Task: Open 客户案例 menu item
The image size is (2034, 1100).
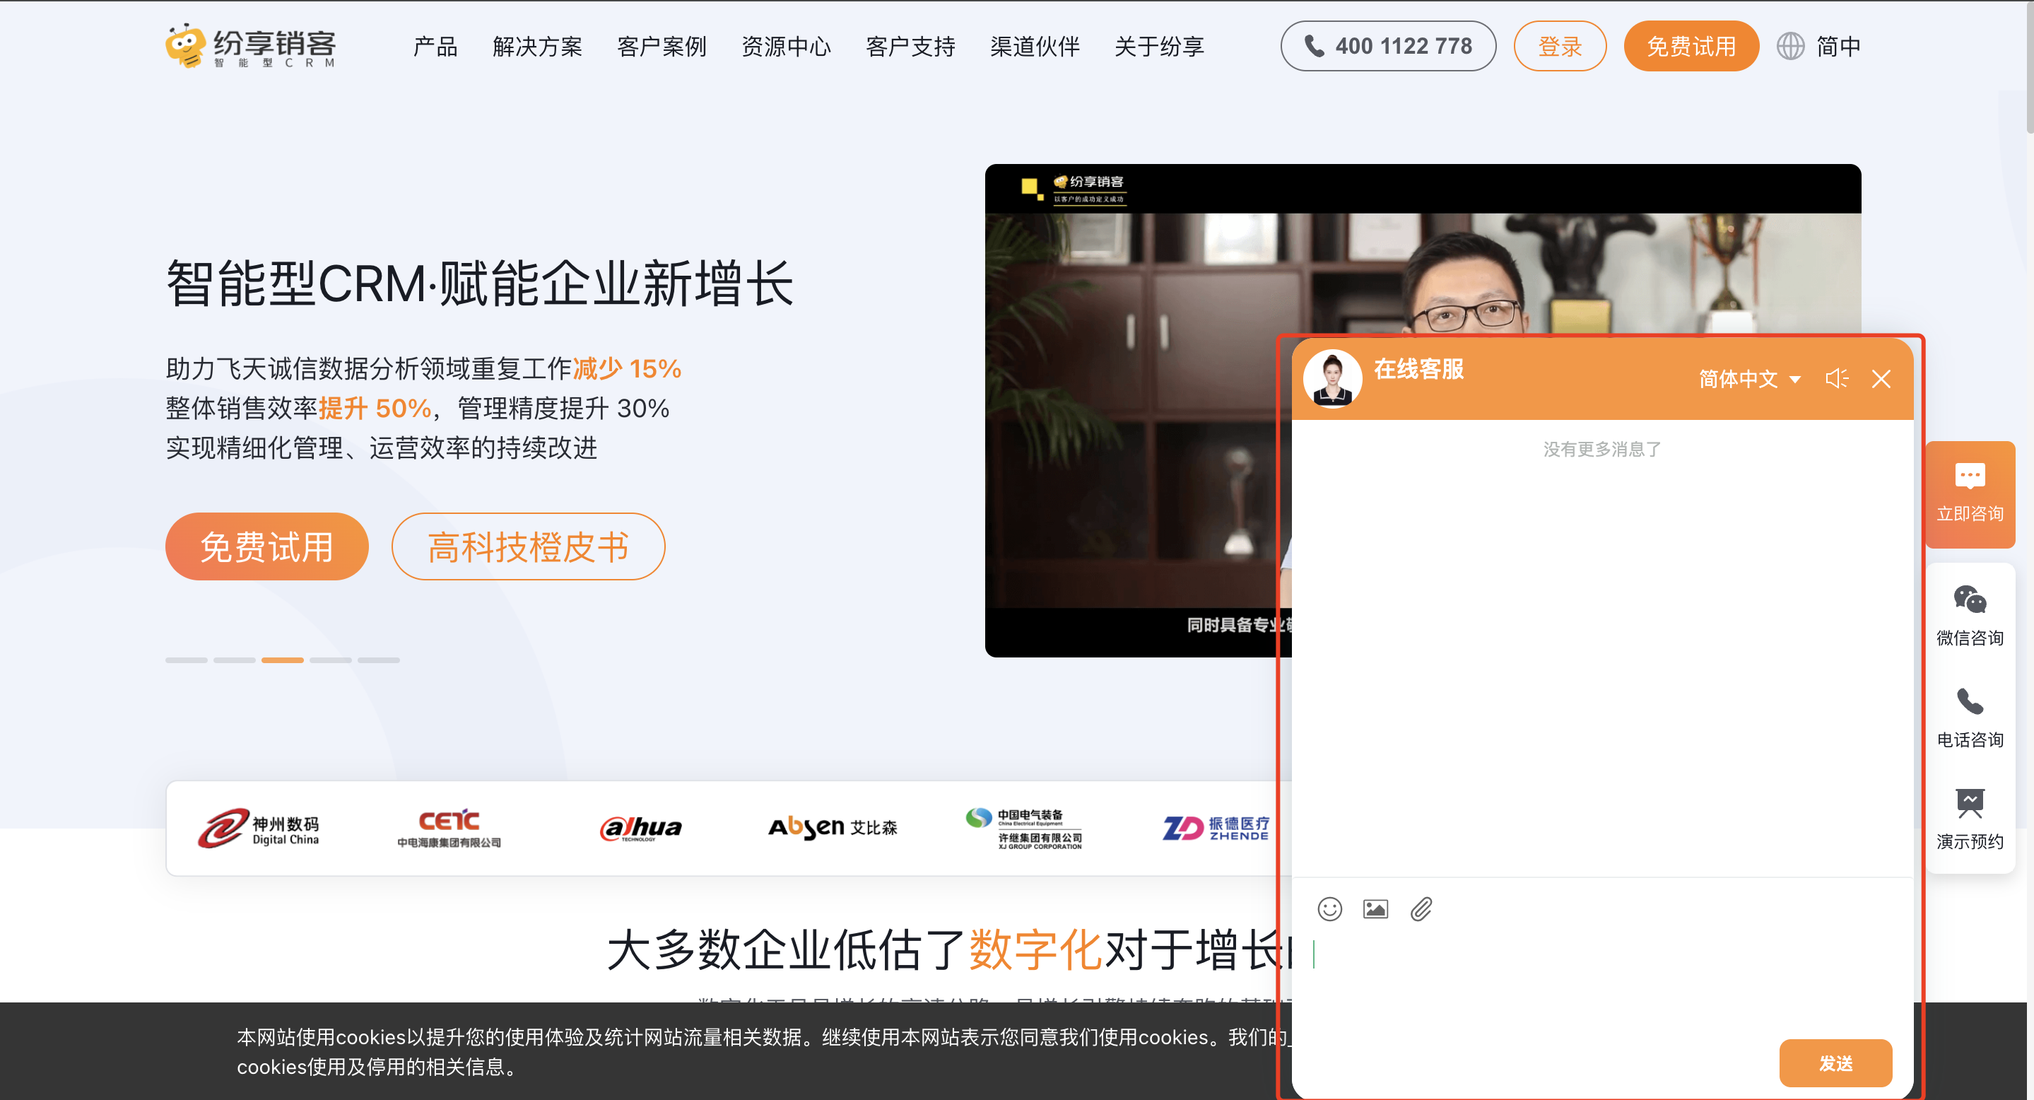Action: (662, 47)
